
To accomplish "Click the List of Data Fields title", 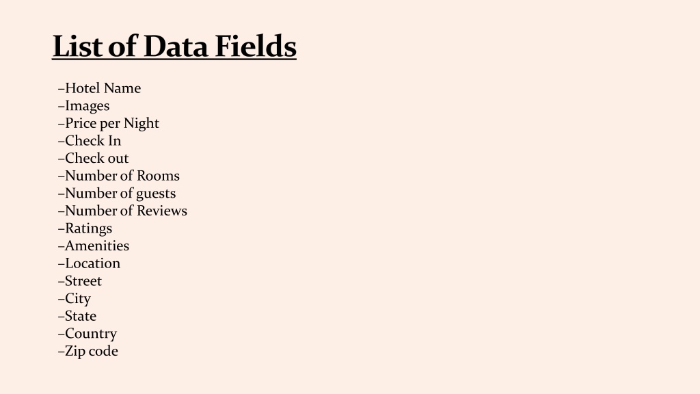I will pyautogui.click(x=174, y=46).
